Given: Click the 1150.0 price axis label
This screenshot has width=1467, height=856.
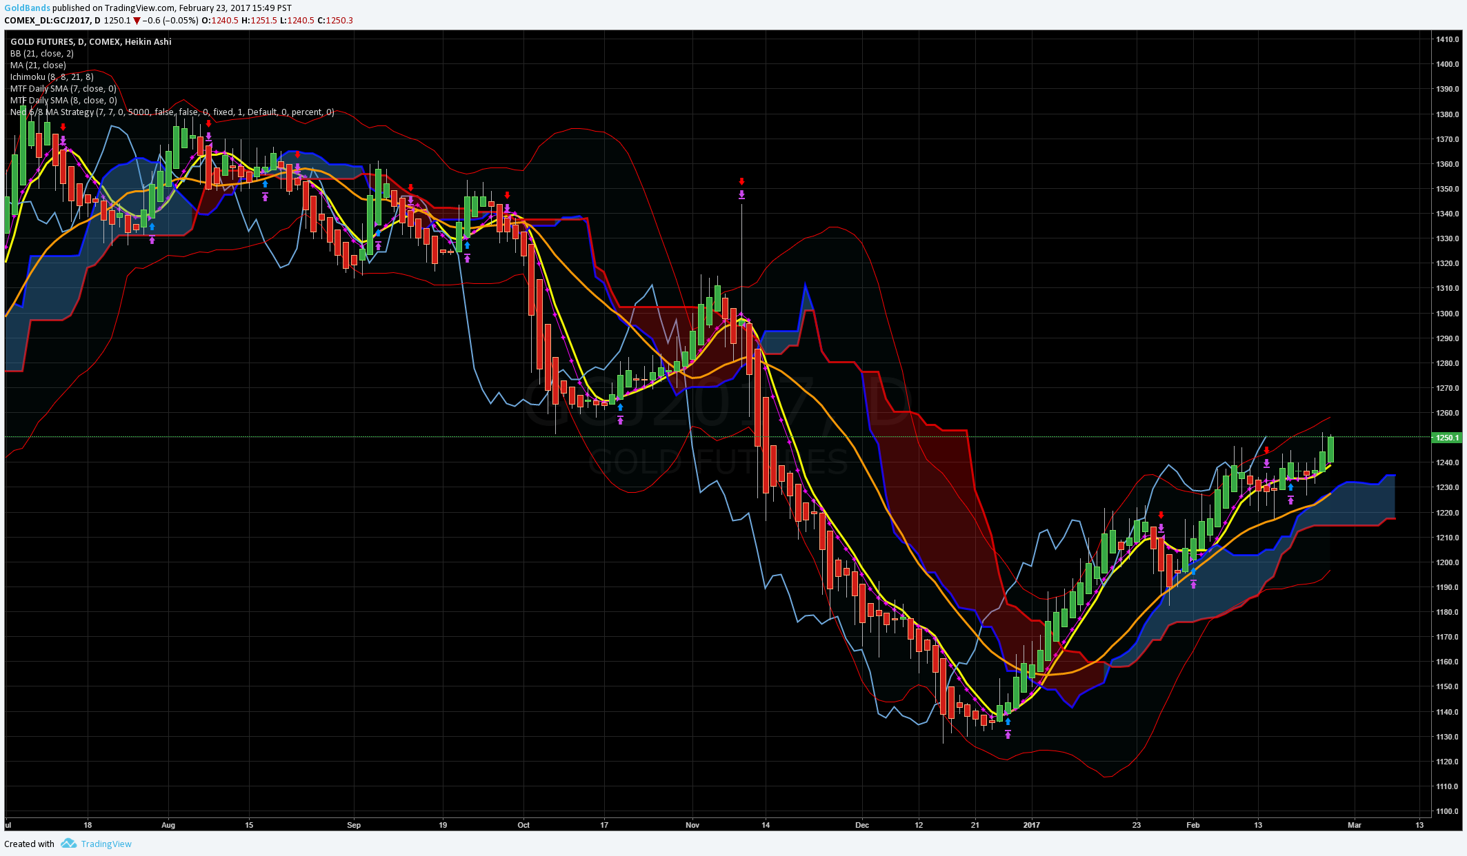Looking at the screenshot, I should tap(1448, 686).
